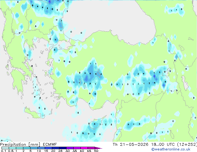
Task: Click the '35' legend scale value
Action: 75,151
